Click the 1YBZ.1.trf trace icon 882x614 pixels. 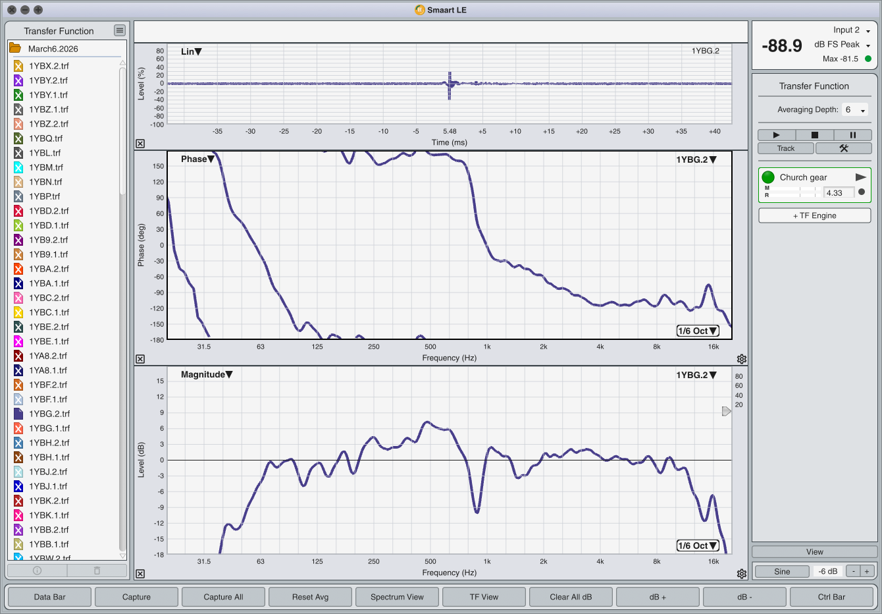point(18,109)
